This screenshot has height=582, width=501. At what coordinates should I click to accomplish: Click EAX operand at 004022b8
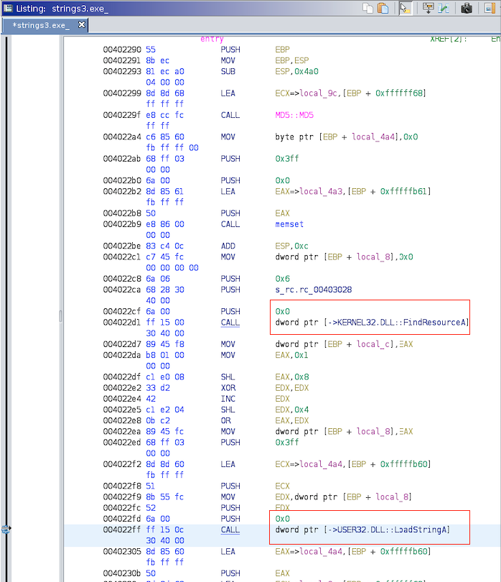pyautogui.click(x=282, y=213)
